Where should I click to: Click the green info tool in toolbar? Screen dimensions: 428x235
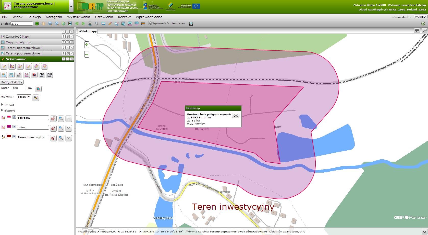[37, 24]
